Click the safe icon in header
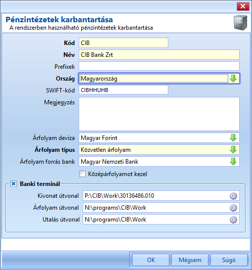Screen dimensions: 252x270 240,23
